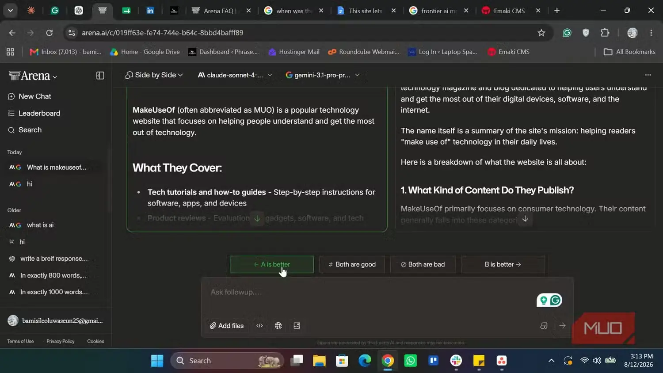Open Cookies link
The image size is (663, 373).
95,341
